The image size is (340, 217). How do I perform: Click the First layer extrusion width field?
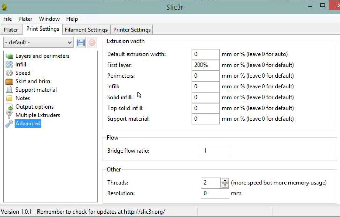[206, 65]
